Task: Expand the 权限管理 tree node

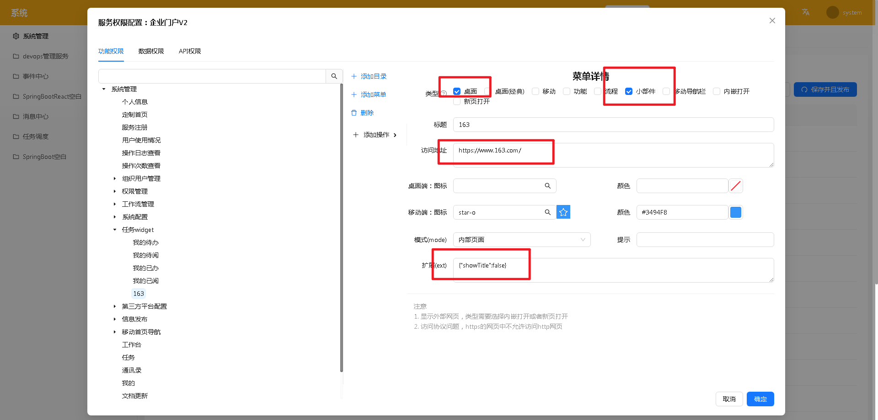Action: [x=115, y=191]
